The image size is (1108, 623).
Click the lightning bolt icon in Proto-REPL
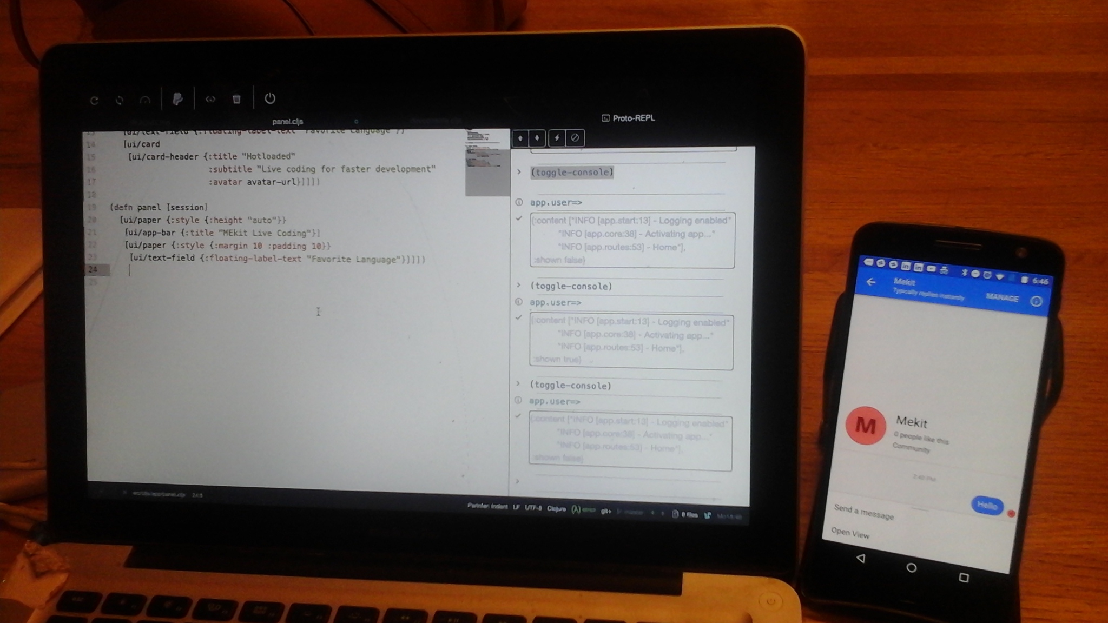pos(557,138)
